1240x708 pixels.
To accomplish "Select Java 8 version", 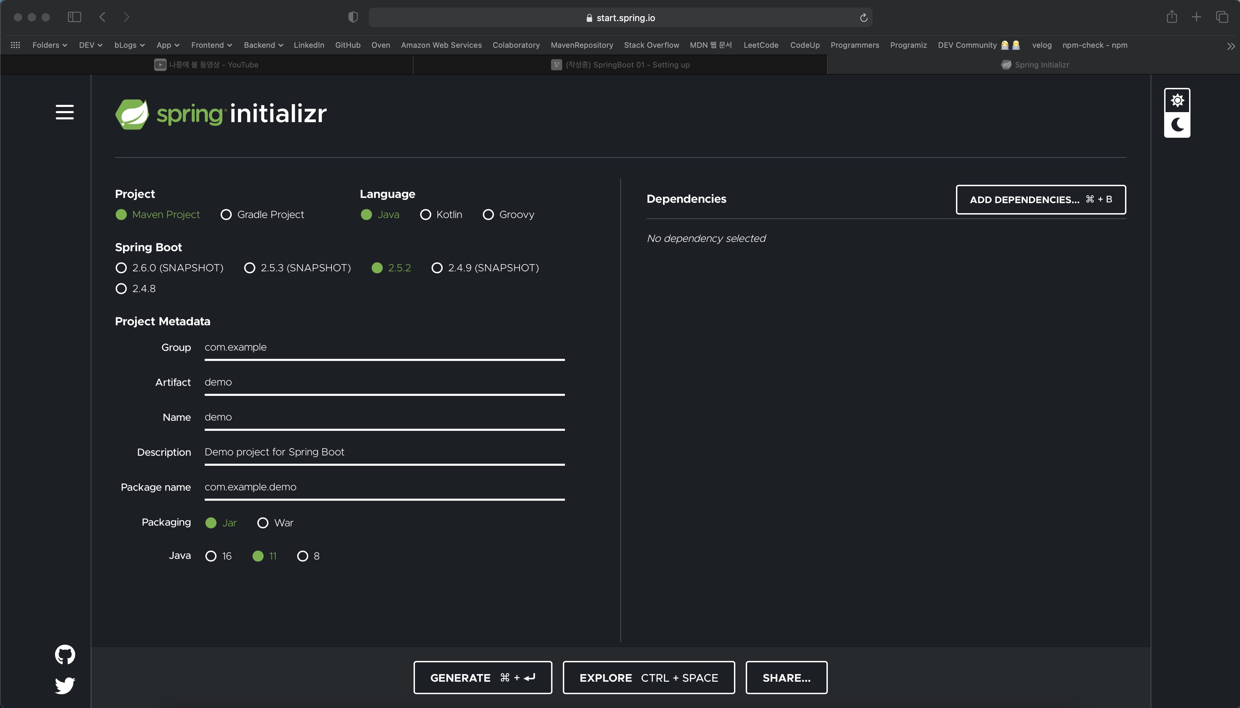I will coord(309,556).
